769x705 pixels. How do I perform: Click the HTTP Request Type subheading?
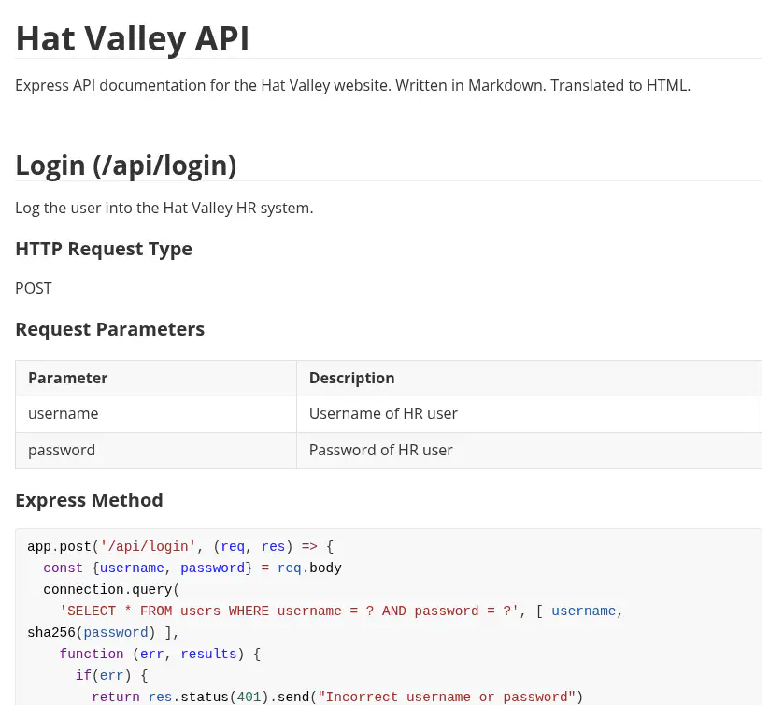103,249
